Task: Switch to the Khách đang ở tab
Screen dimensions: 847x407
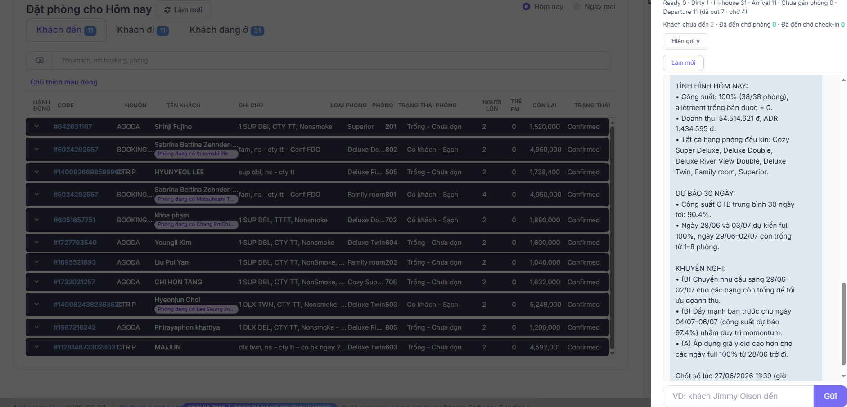Action: point(226,30)
